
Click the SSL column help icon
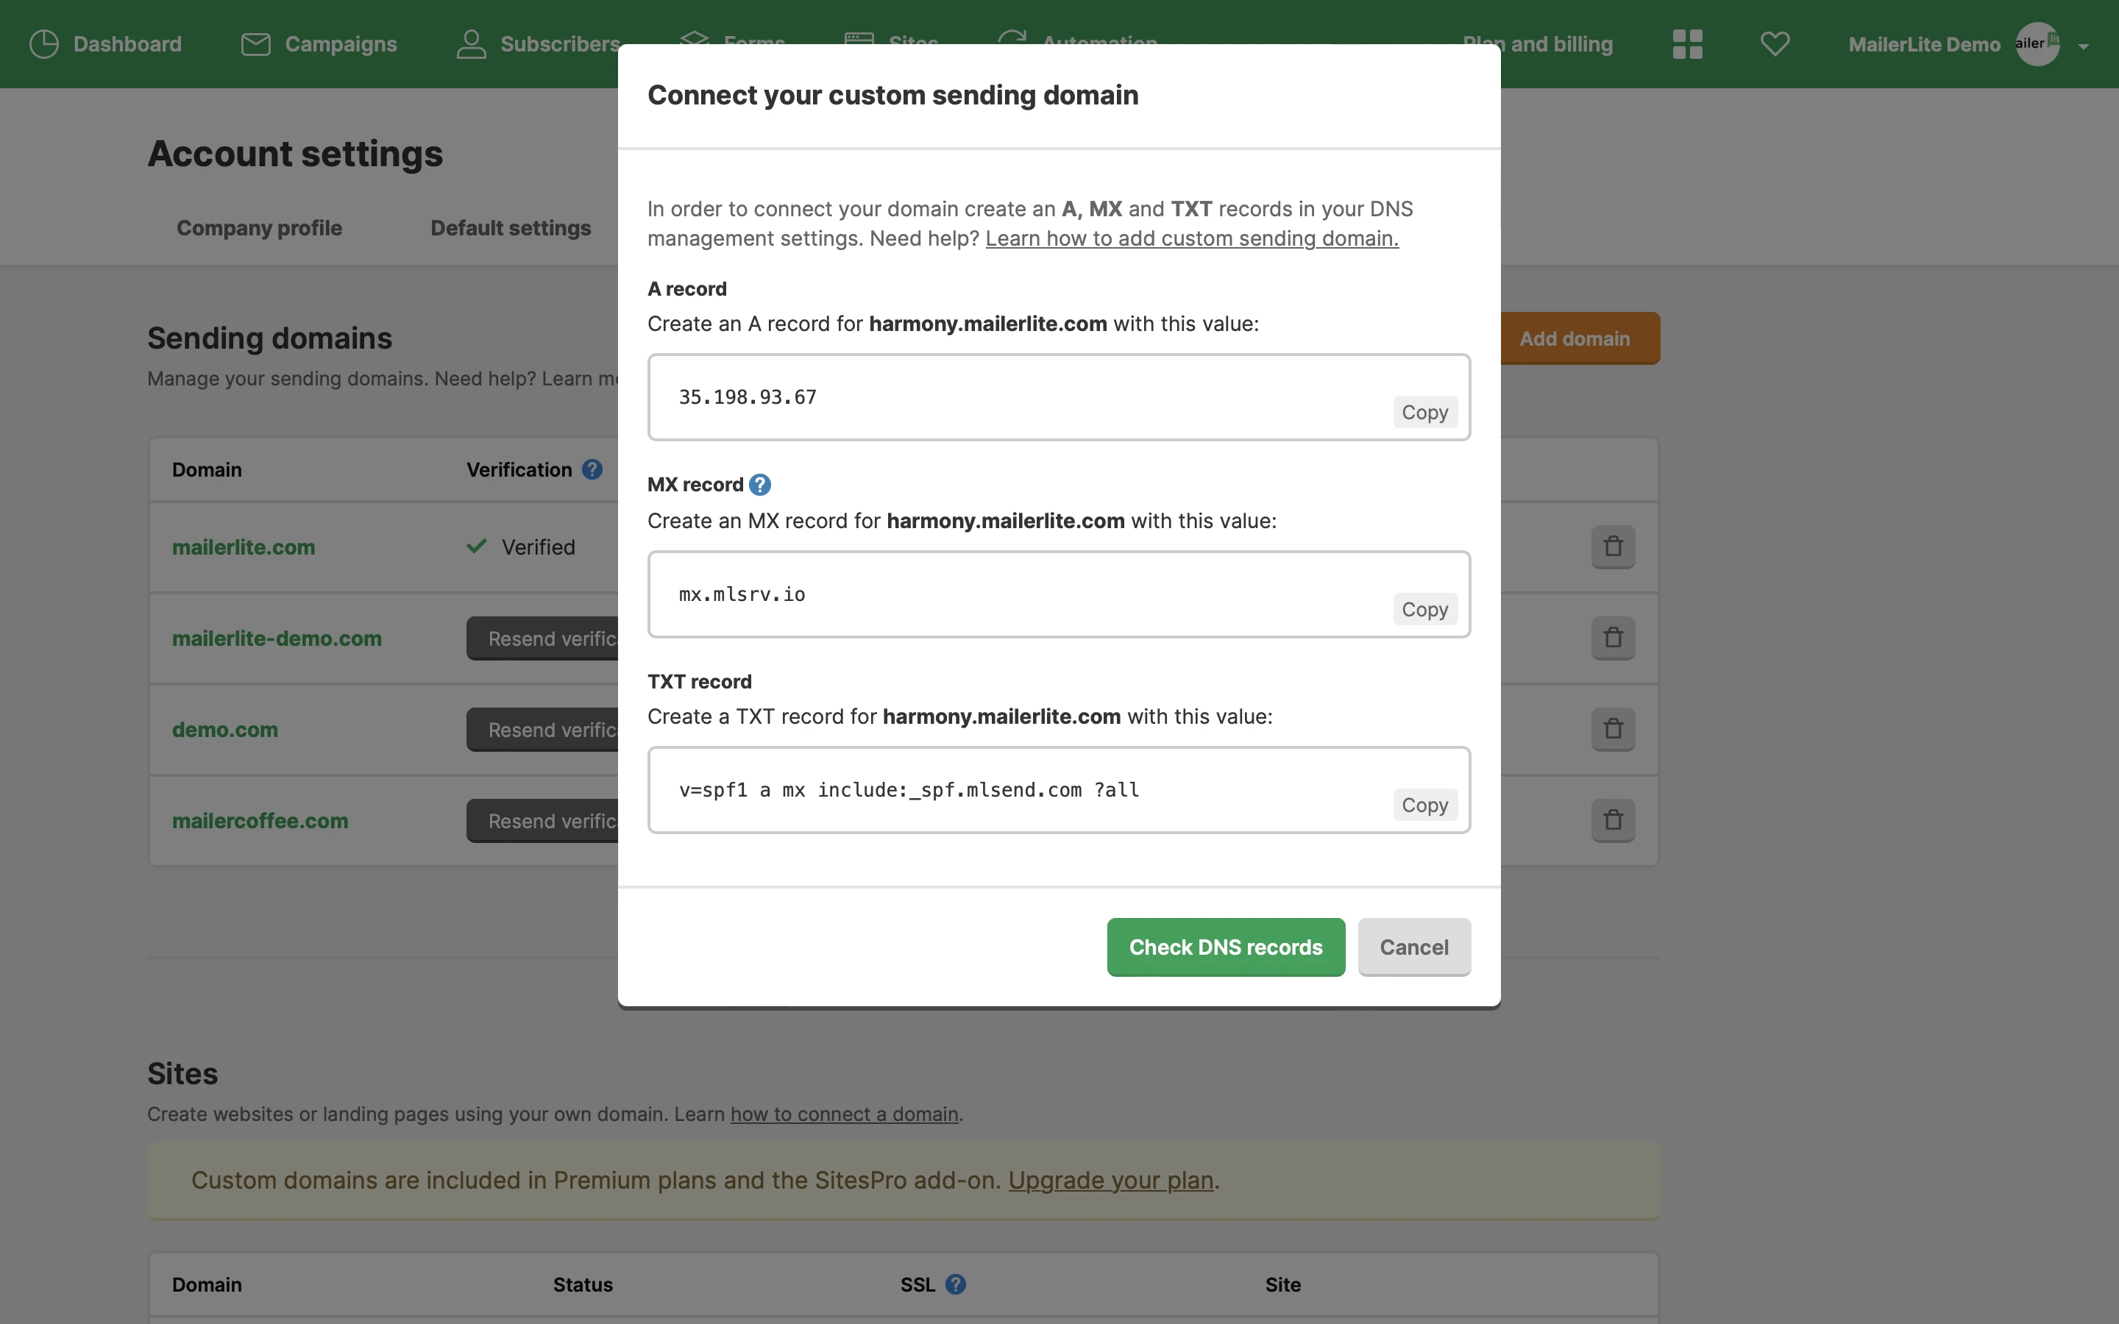pyautogui.click(x=955, y=1284)
